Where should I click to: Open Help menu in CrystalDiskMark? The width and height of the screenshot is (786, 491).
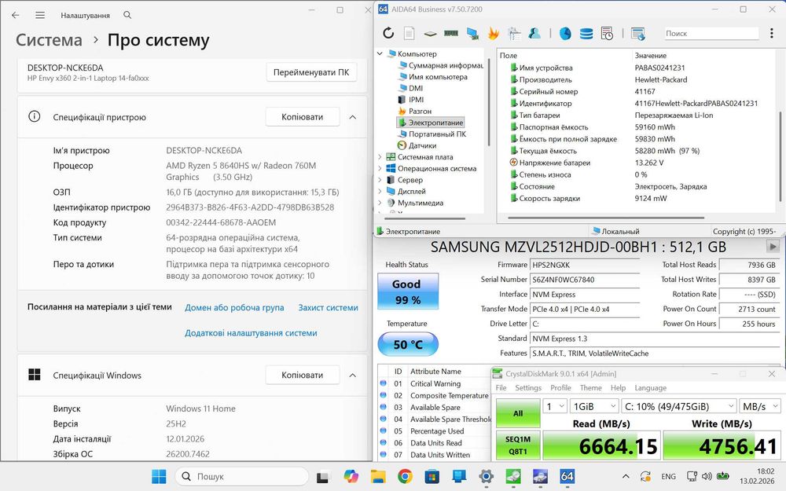tap(618, 388)
